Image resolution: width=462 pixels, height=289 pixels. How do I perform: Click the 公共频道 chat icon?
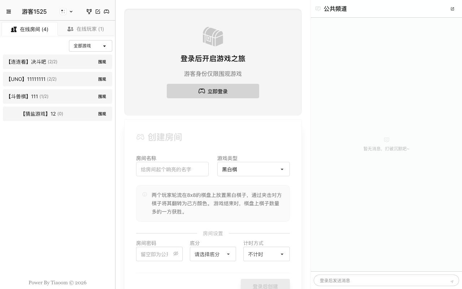click(x=318, y=9)
